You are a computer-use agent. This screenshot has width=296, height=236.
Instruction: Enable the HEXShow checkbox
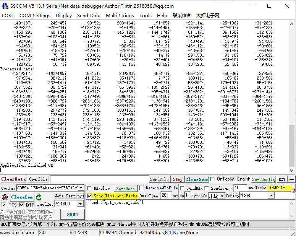[89, 188]
